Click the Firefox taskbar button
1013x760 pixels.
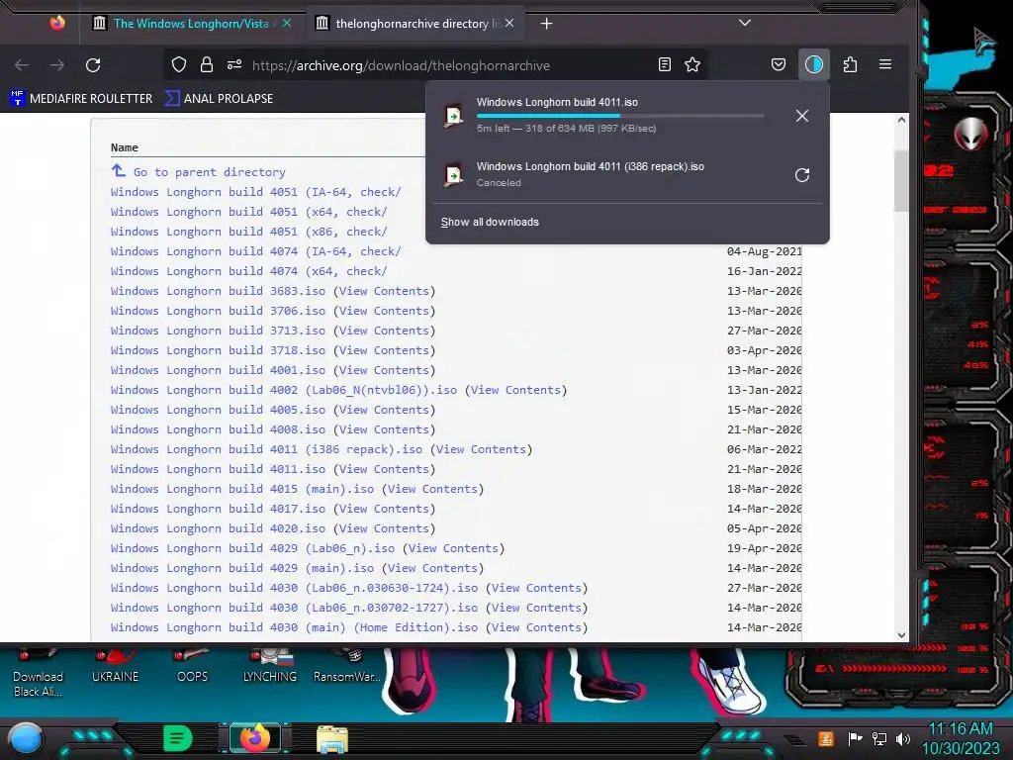click(255, 738)
